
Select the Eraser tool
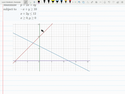pyautogui.click(x=39, y=2)
